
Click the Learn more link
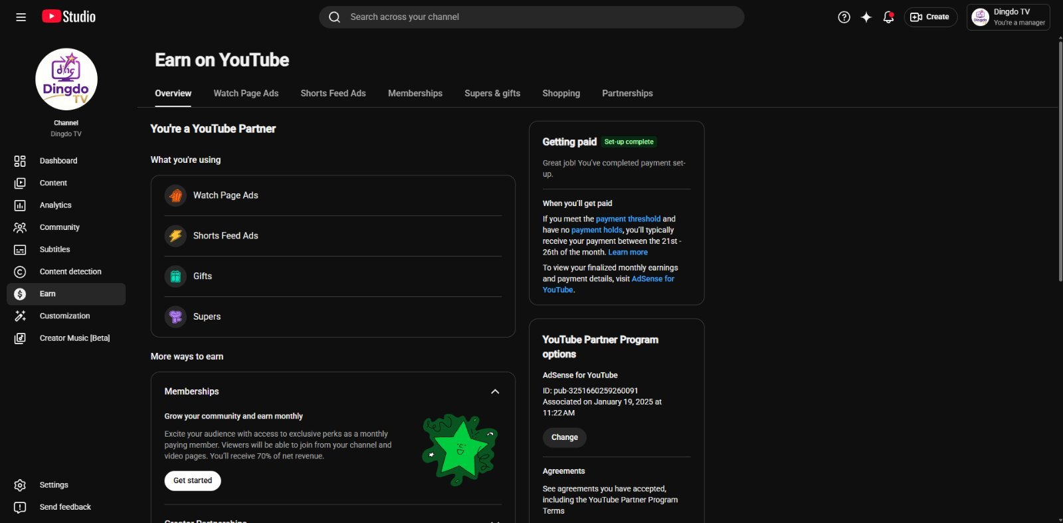coord(628,253)
